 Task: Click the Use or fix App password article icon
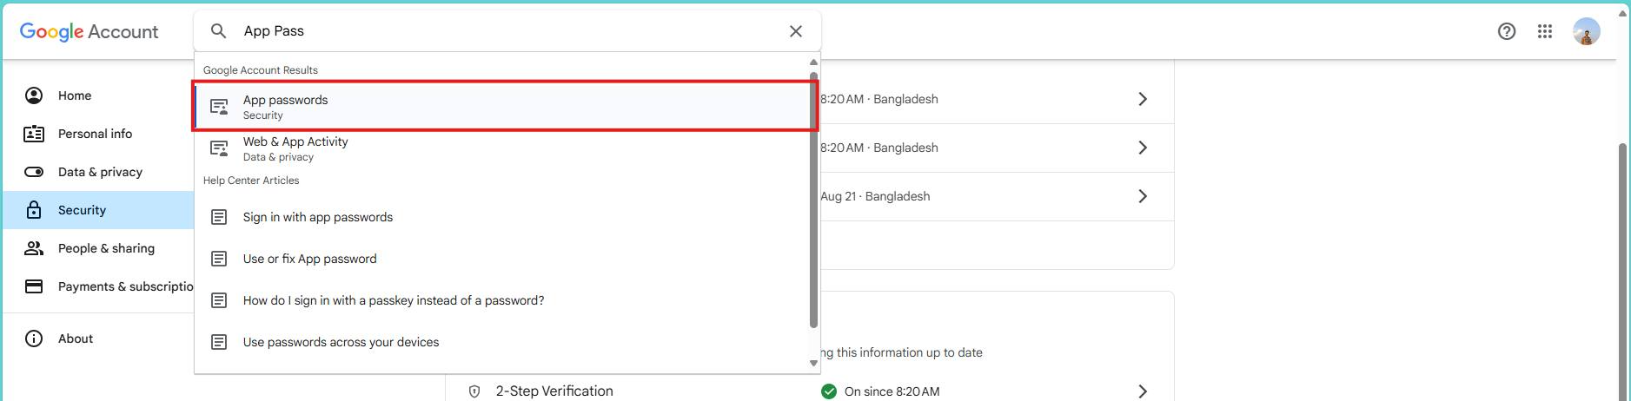[220, 259]
